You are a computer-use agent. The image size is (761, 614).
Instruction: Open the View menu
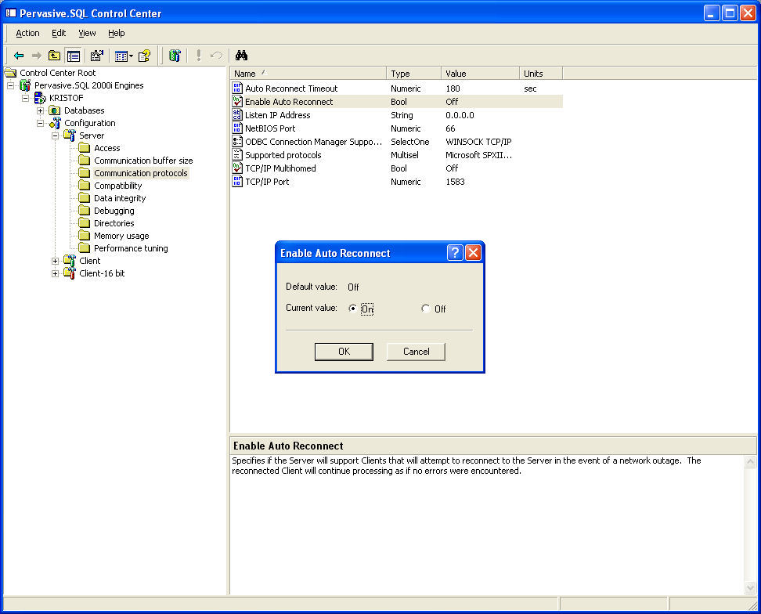88,33
